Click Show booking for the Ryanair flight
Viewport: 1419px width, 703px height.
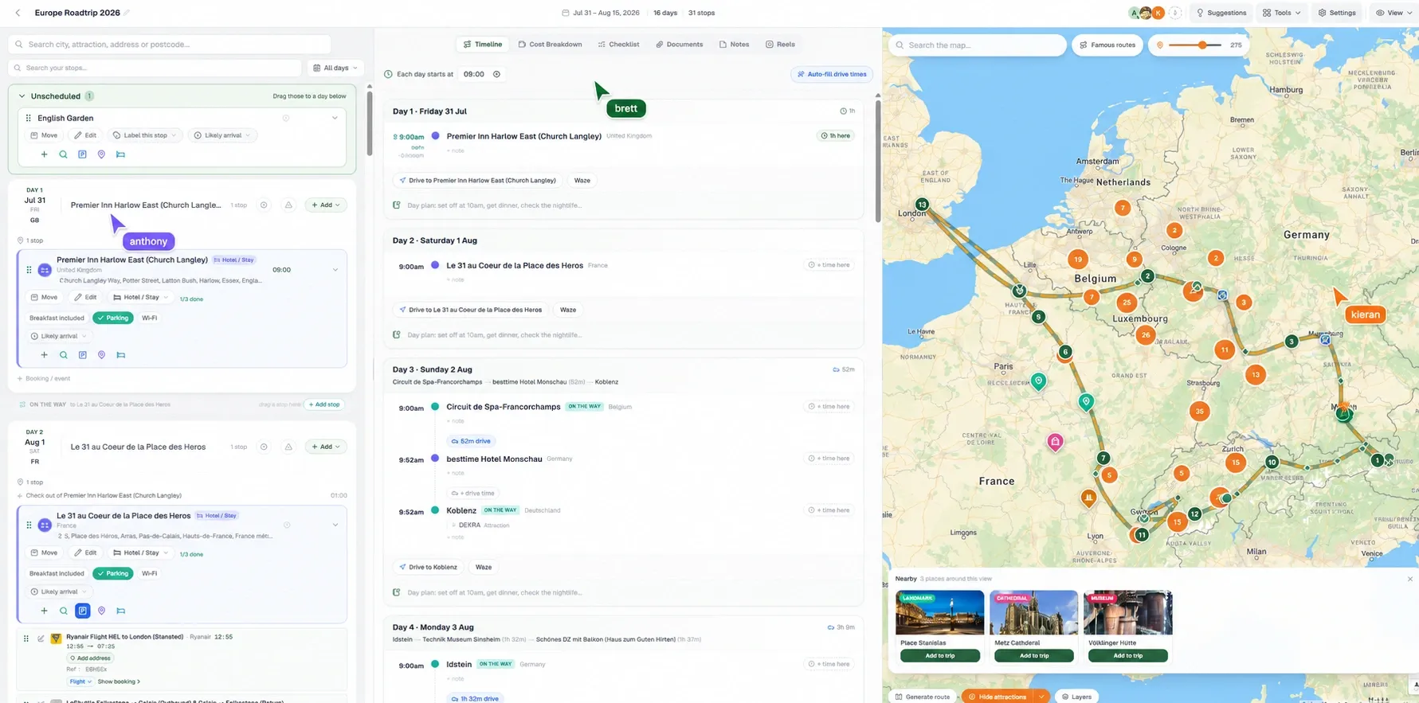pos(119,682)
